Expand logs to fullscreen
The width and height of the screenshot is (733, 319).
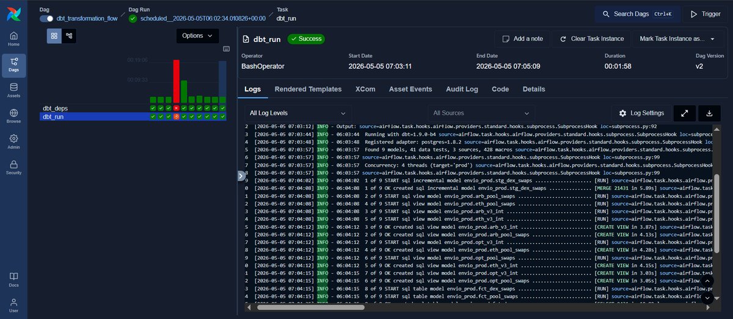(x=684, y=113)
